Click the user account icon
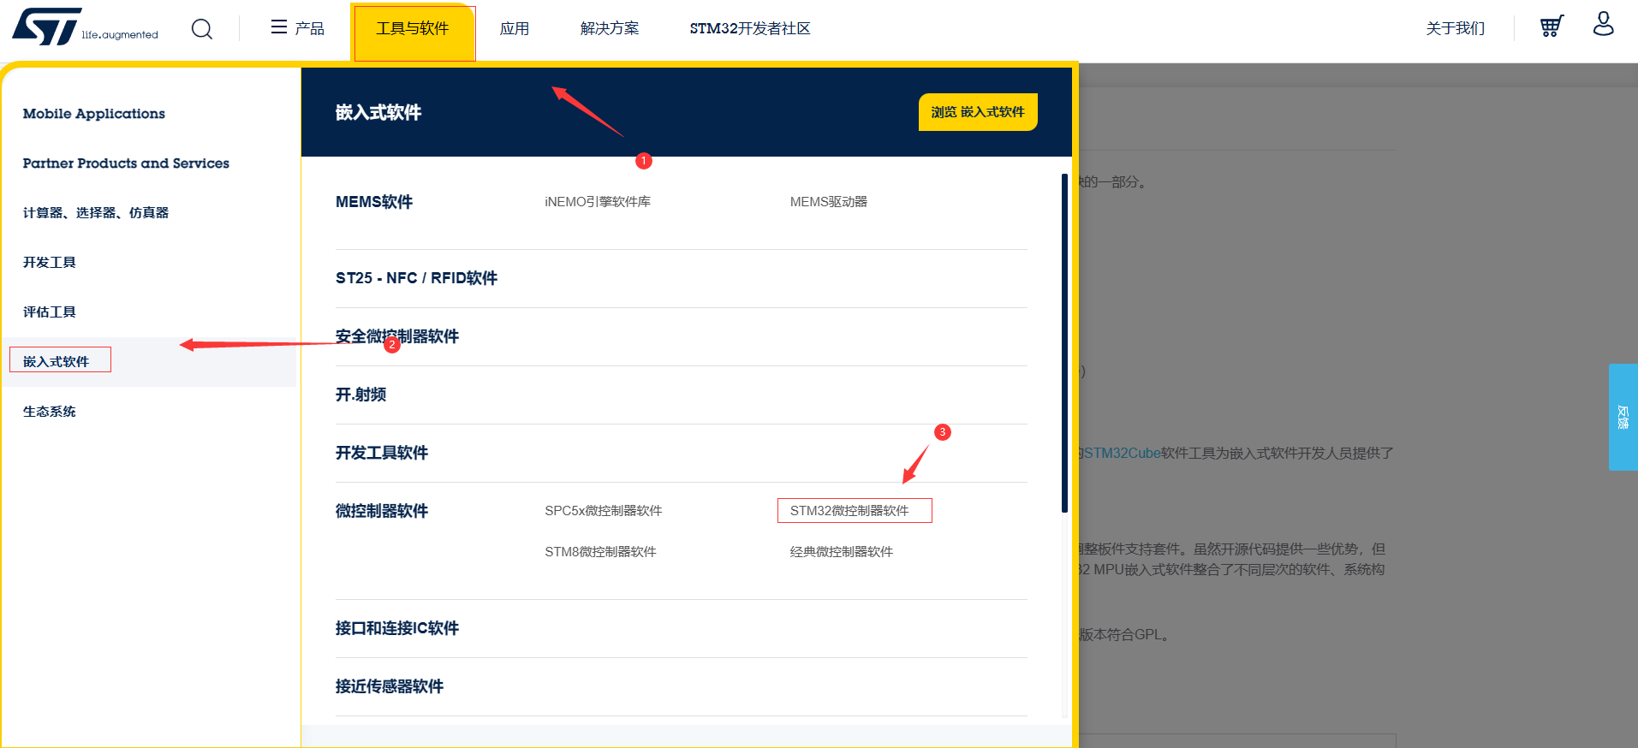 pyautogui.click(x=1603, y=24)
